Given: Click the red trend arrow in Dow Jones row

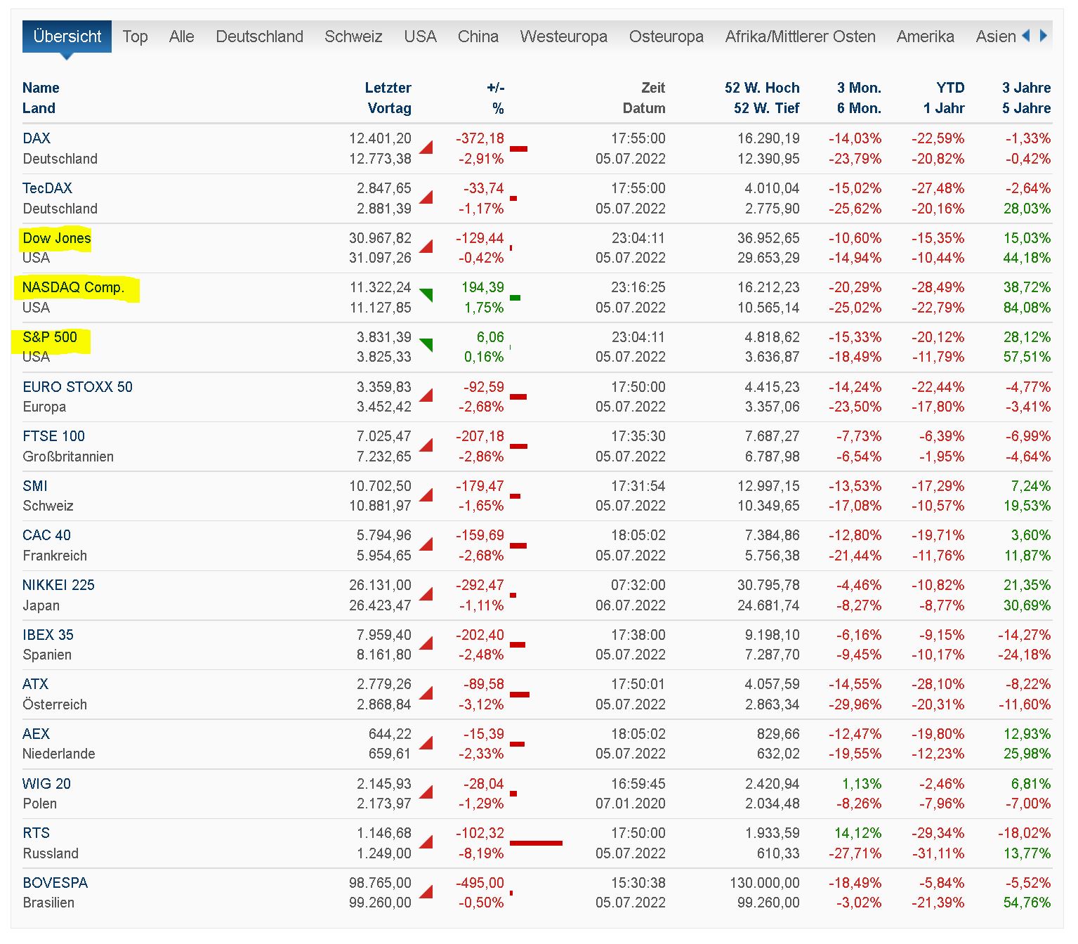Looking at the screenshot, I should coord(426,247).
